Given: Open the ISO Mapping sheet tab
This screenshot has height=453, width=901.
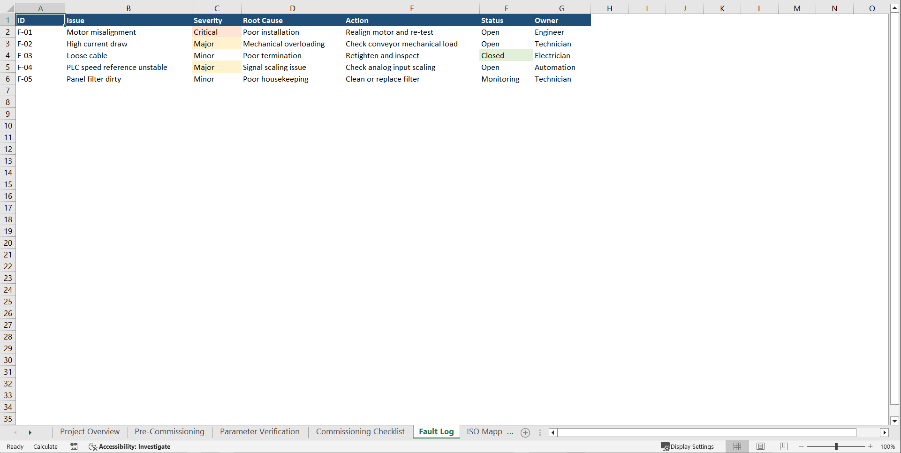Looking at the screenshot, I should pyautogui.click(x=485, y=431).
